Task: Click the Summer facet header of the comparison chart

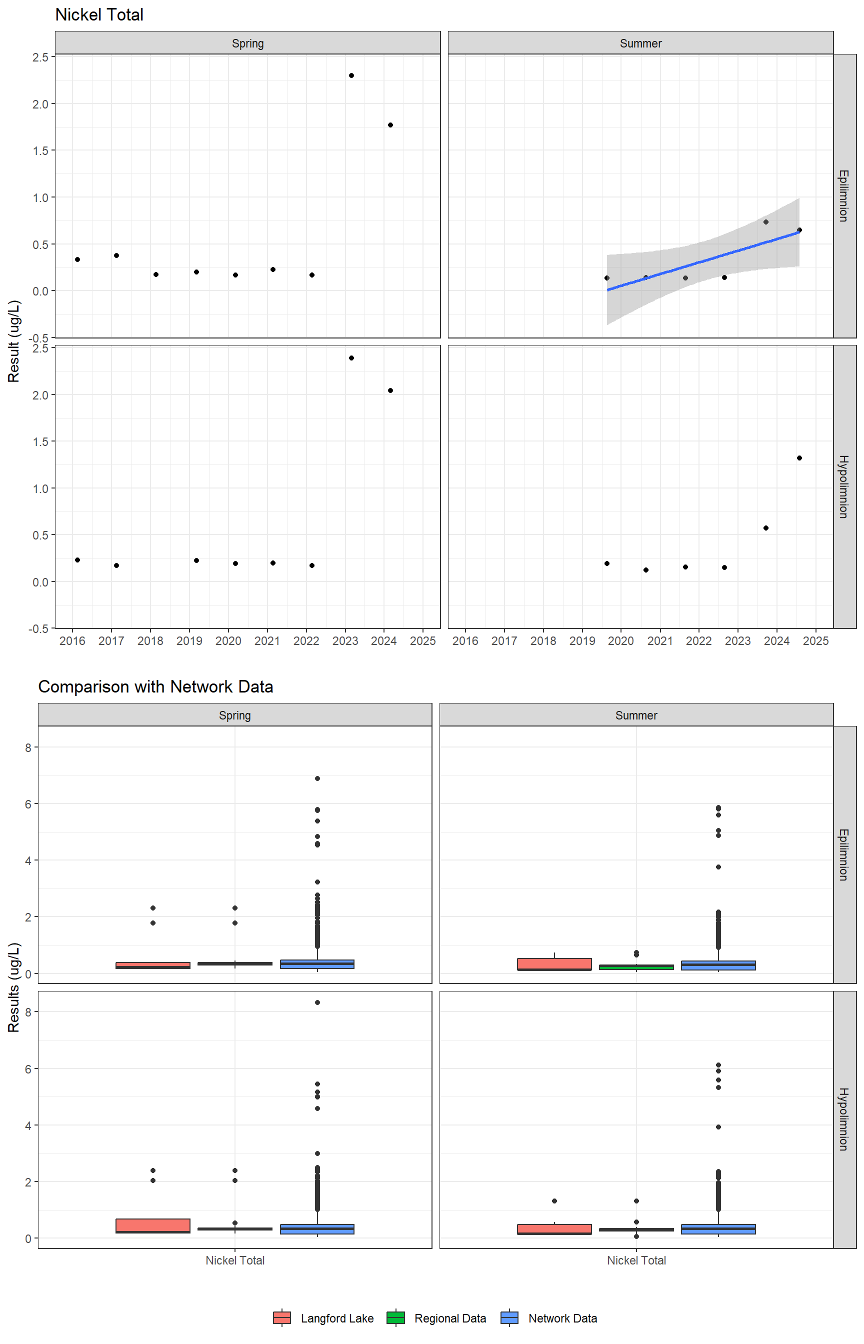Action: click(636, 715)
